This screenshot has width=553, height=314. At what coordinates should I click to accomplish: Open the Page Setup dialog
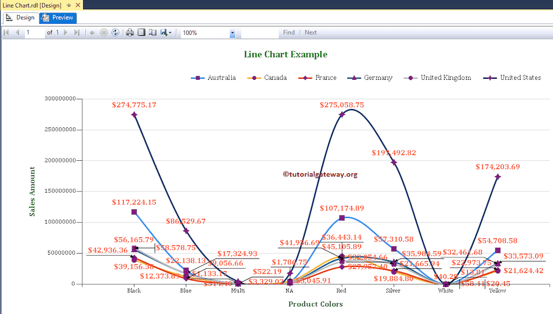click(153, 32)
